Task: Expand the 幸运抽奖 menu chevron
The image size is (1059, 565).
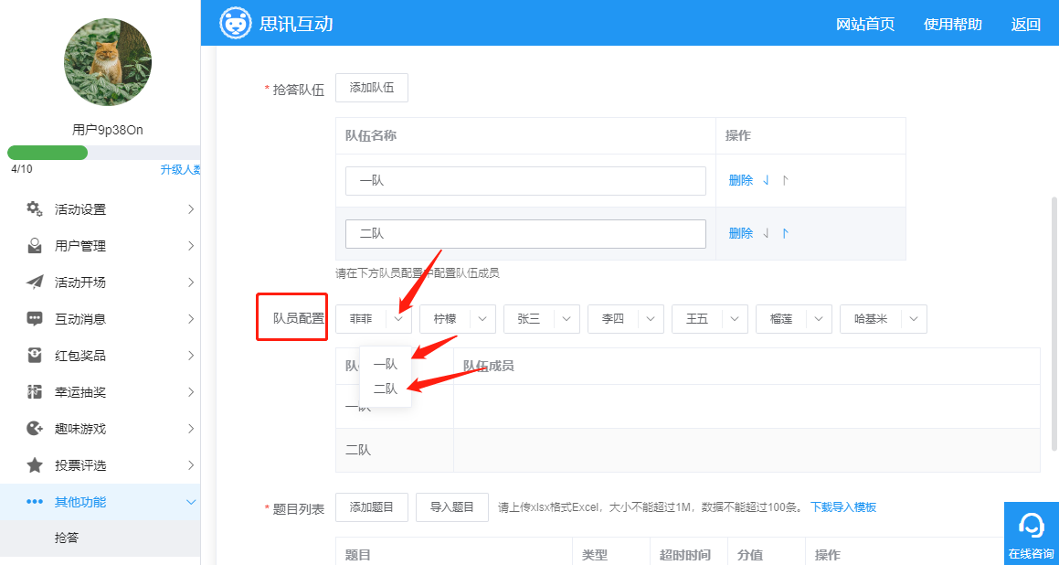Action: [x=191, y=392]
